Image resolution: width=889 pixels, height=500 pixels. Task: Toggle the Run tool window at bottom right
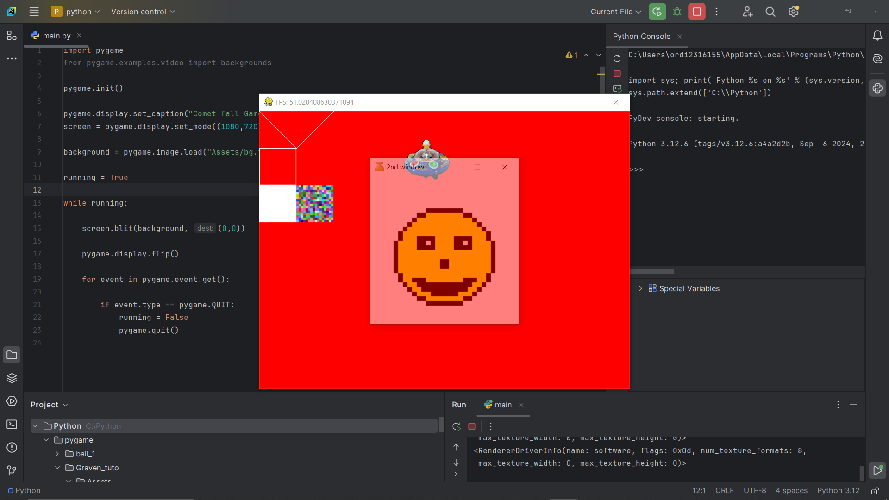pos(877,470)
